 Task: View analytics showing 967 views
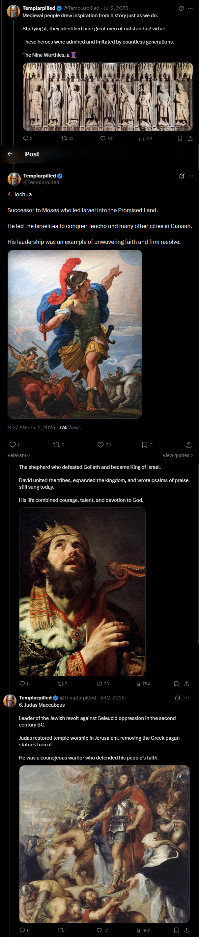pyautogui.click(x=142, y=930)
